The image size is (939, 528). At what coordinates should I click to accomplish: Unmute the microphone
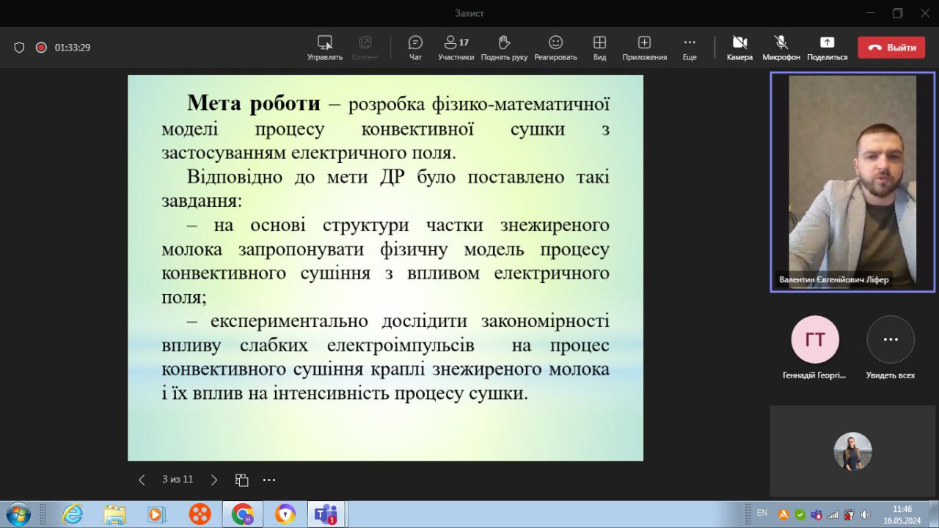(x=781, y=48)
